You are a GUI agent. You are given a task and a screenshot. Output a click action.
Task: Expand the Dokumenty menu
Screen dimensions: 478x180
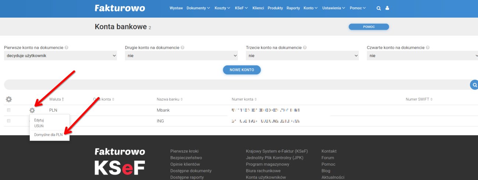[x=198, y=8]
